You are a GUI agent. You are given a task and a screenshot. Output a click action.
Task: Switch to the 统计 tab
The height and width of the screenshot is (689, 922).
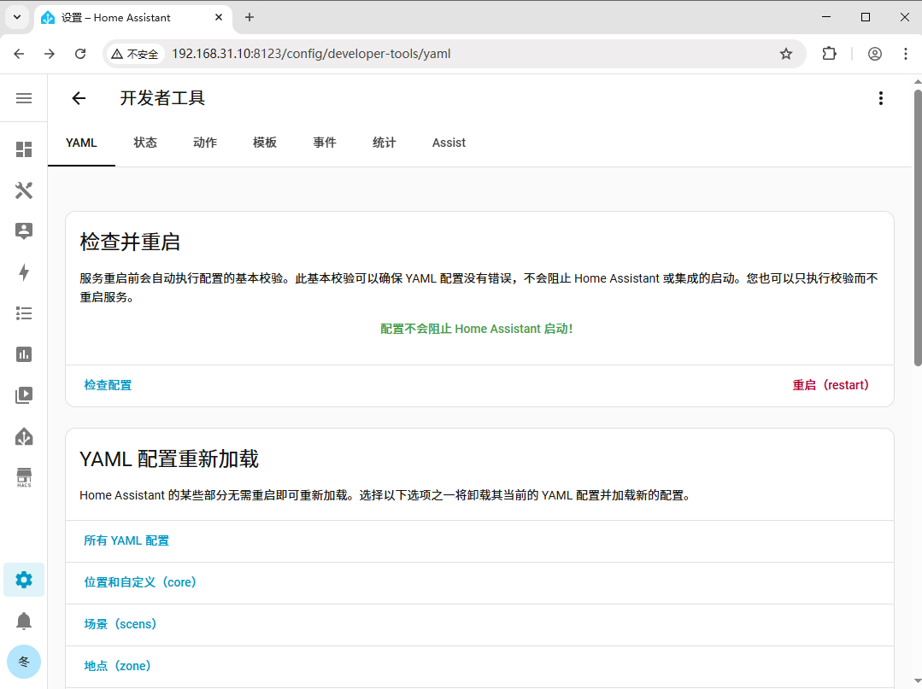[x=384, y=143]
